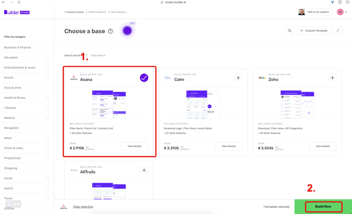The height and width of the screenshot is (214, 352).
Task: Check the Health & fitness filter
Action: (47, 98)
